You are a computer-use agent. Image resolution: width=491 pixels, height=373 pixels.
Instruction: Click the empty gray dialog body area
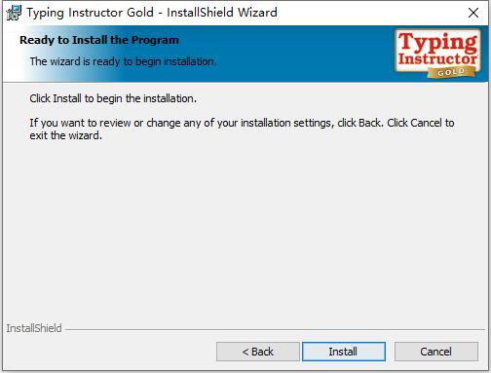(245, 227)
